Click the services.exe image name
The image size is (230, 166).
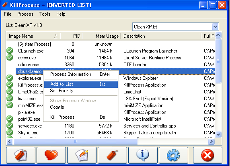30,126
